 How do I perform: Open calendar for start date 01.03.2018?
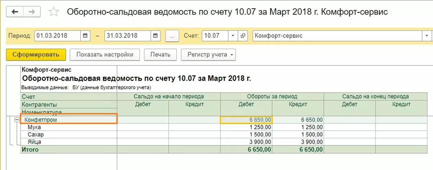(x=86, y=36)
